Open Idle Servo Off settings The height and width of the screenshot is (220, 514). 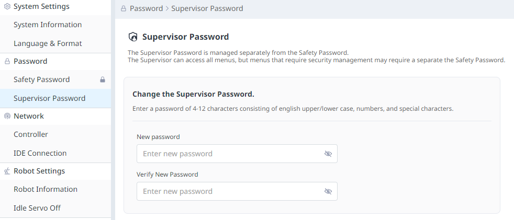click(37, 208)
